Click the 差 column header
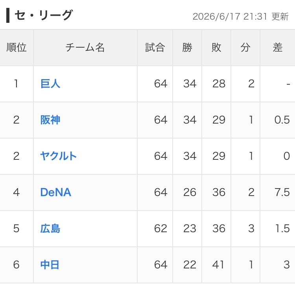Screen dimensions: 295x296 tap(277, 47)
